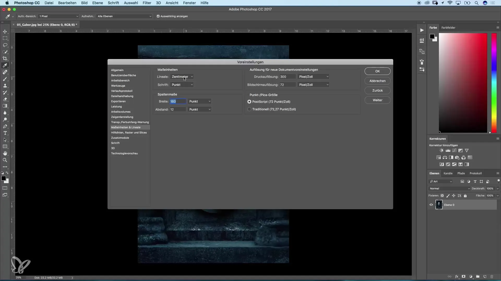This screenshot has width=501, height=281.
Task: Open the Druckauflösung Pixel/Zoll dropdown
Action: click(314, 76)
